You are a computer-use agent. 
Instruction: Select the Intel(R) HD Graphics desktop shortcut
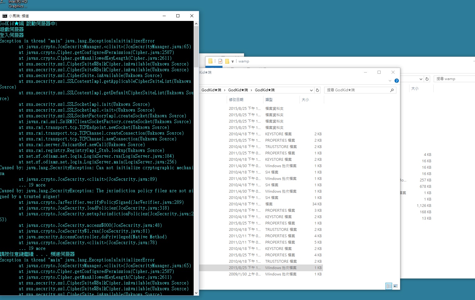pyautogui.click(x=18, y=4)
